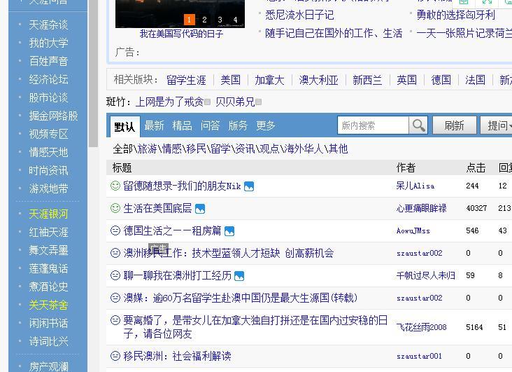Select slide 1 on the image carousel
This screenshot has height=372, width=512.
pyautogui.click(x=189, y=20)
